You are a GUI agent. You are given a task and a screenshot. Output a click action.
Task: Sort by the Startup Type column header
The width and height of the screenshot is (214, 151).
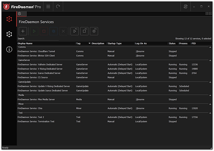tap(115, 43)
